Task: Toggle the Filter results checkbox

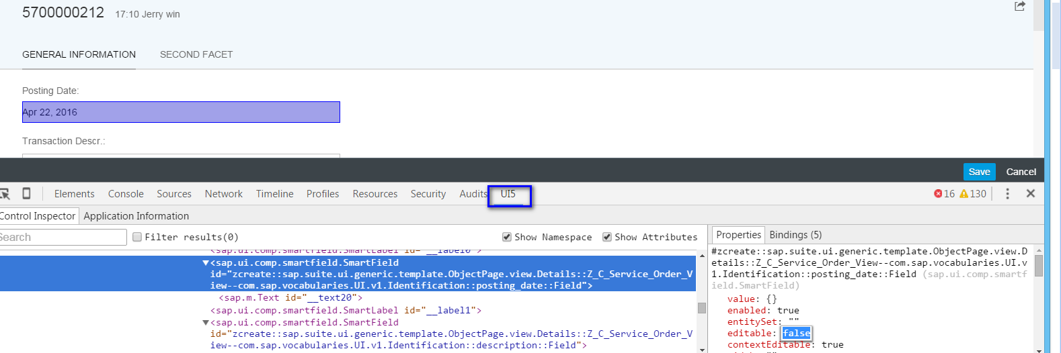Action: click(x=137, y=237)
